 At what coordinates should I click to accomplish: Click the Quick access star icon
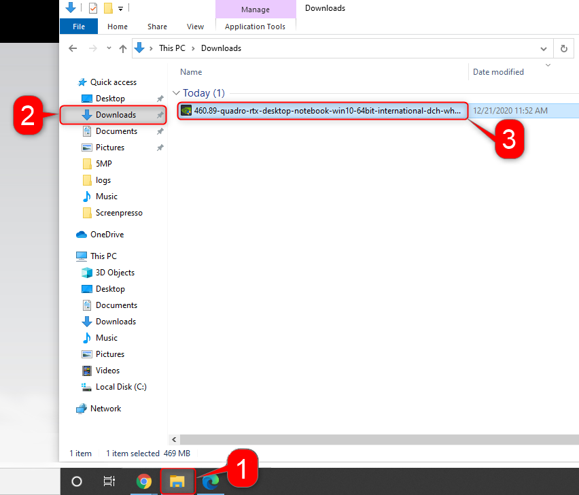click(82, 82)
